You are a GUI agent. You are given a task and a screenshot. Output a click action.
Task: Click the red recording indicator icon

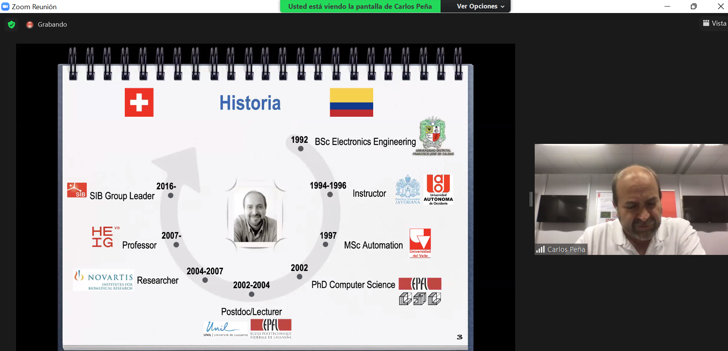(29, 24)
